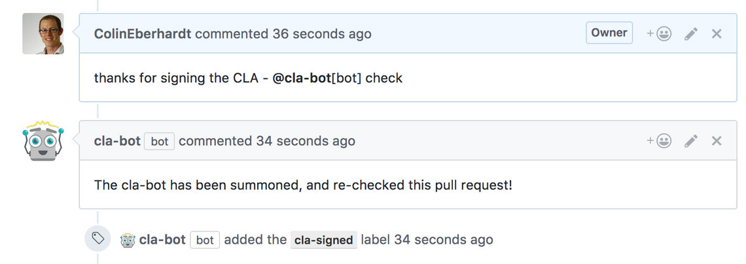
Task: Click small cla-bot avatar in label event
Action: click(x=128, y=240)
